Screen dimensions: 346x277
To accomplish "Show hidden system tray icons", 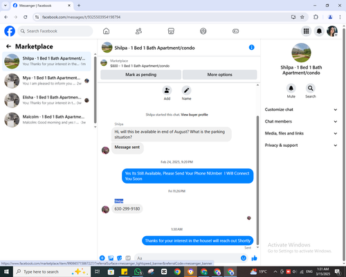I will (275, 271).
